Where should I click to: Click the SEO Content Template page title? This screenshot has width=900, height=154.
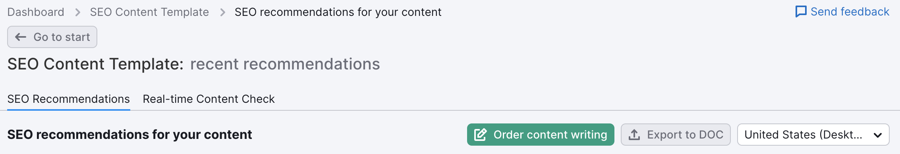point(96,64)
